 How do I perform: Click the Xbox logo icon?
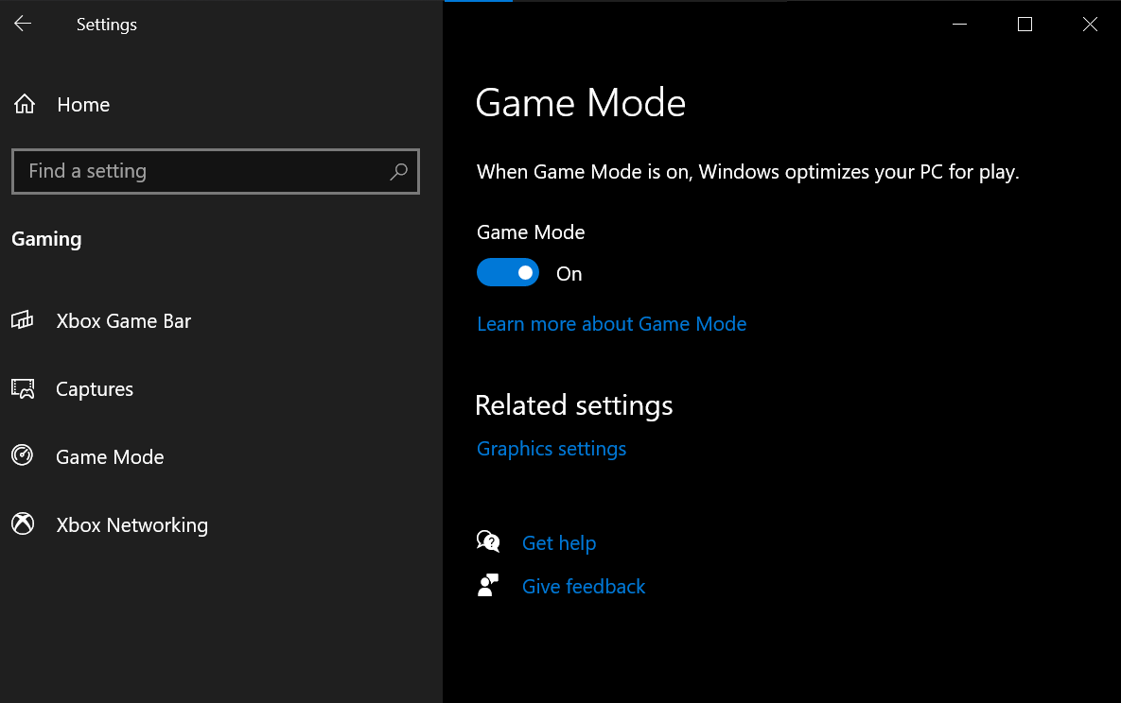pyautogui.click(x=23, y=523)
